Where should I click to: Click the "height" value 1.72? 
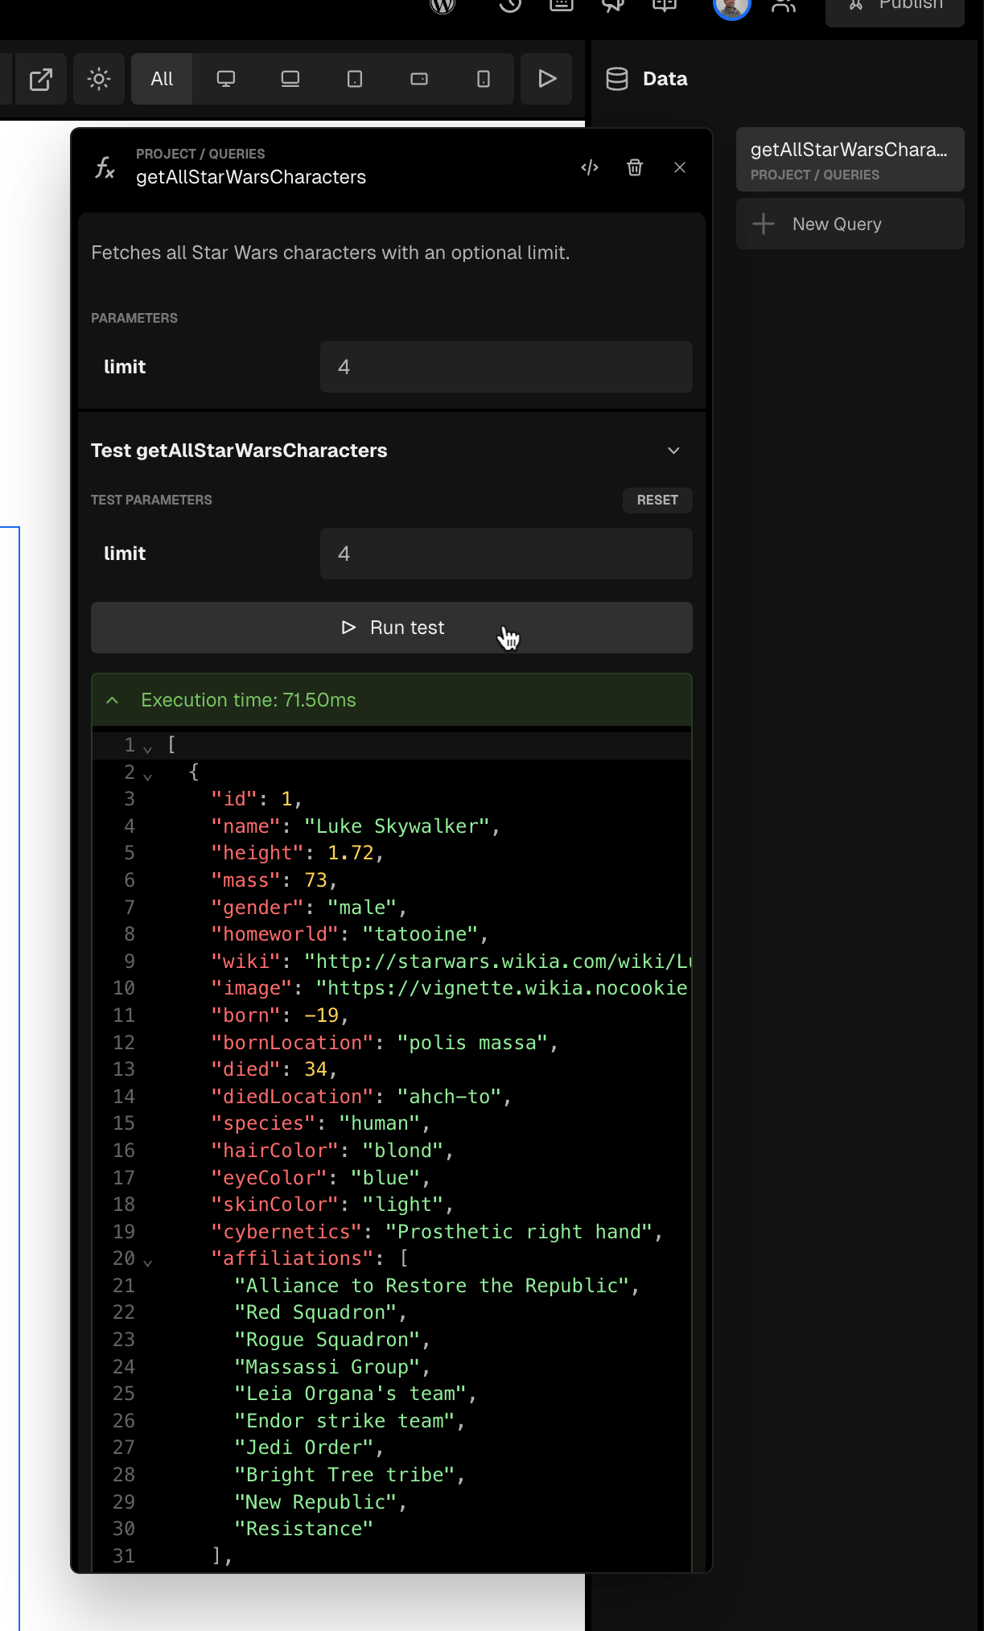pyautogui.click(x=350, y=853)
